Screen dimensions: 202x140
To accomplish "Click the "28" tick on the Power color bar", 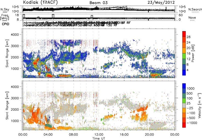I will point(188,37).
